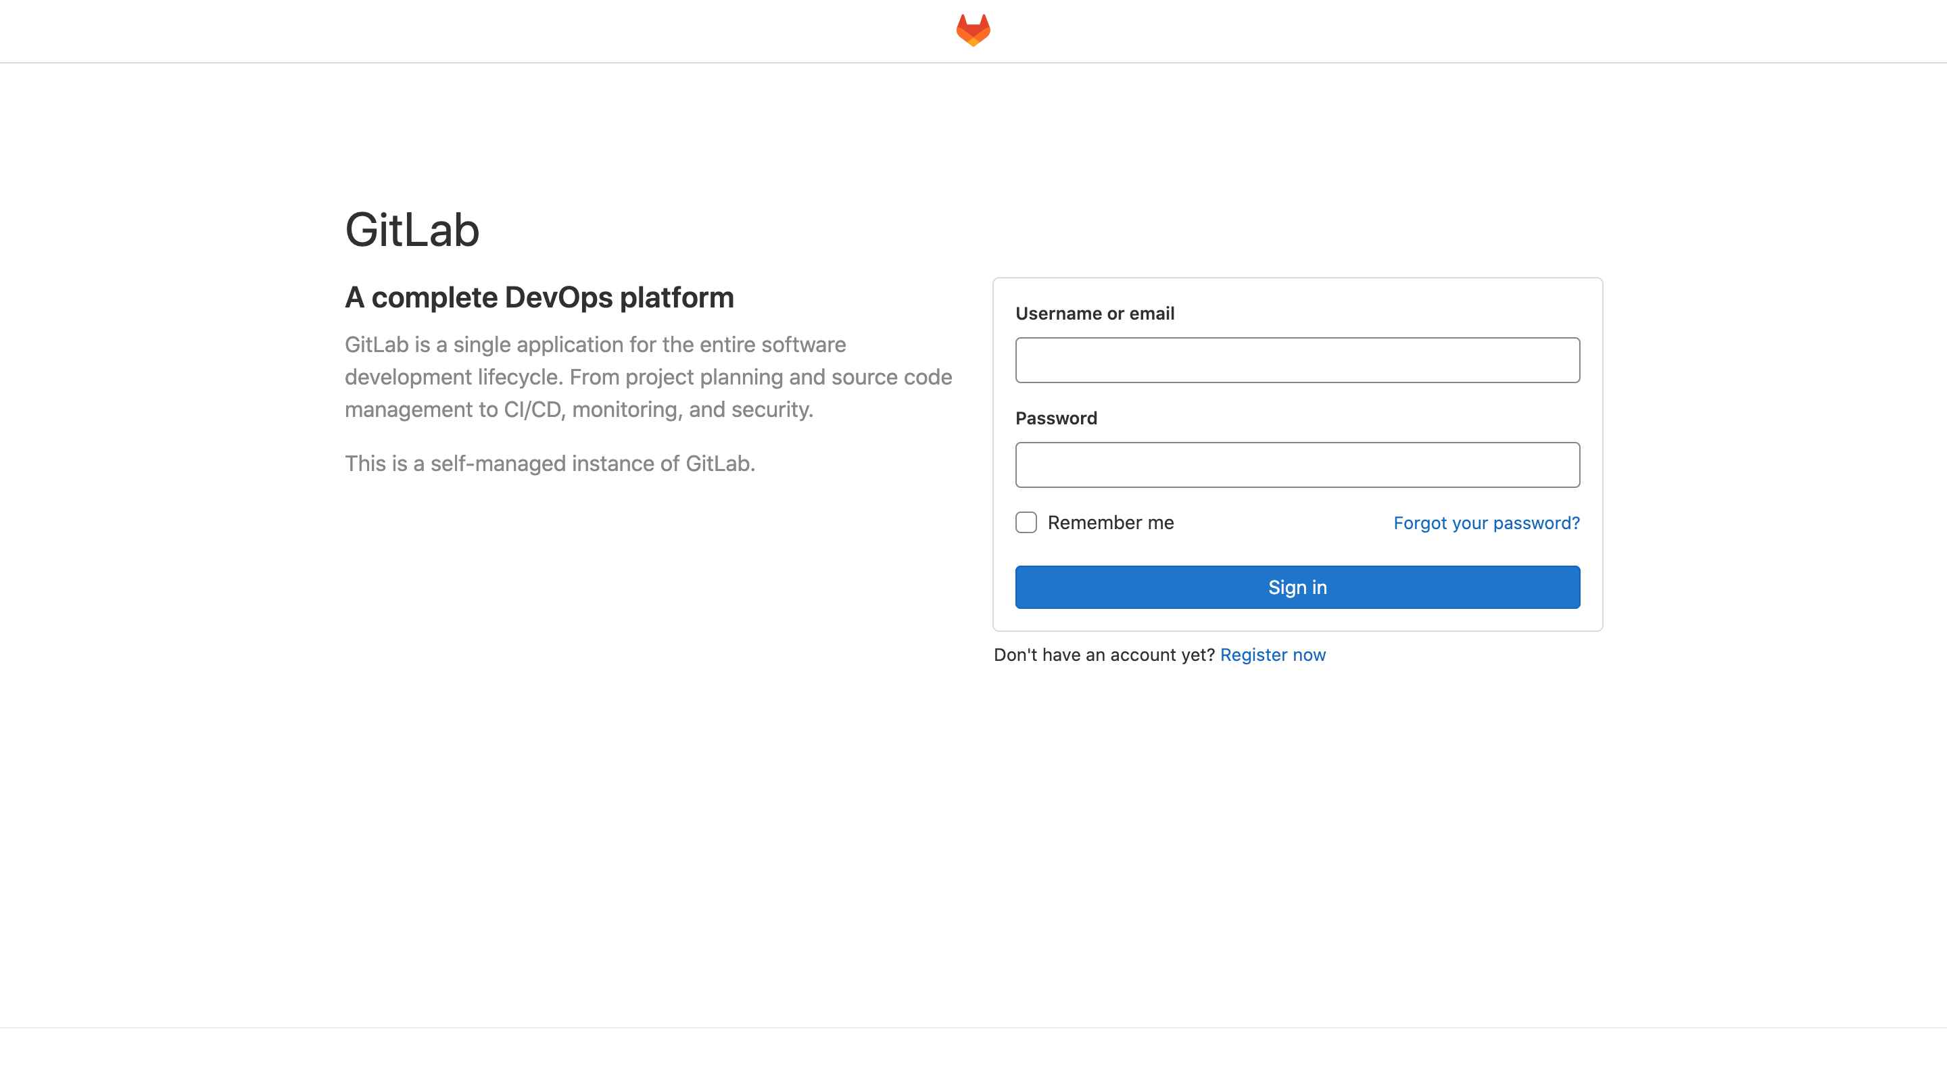
Task: Open the Forgot your password link
Action: point(1486,522)
